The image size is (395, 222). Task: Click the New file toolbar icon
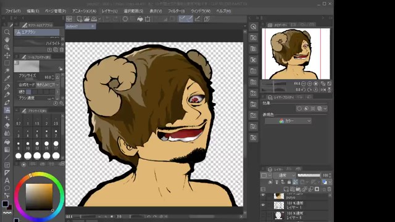click(80, 19)
